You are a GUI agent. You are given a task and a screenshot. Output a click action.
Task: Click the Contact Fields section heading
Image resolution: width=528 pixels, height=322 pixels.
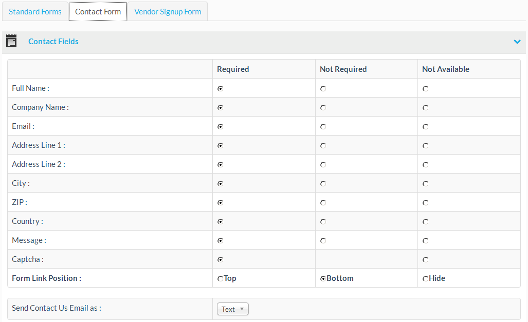click(x=53, y=42)
